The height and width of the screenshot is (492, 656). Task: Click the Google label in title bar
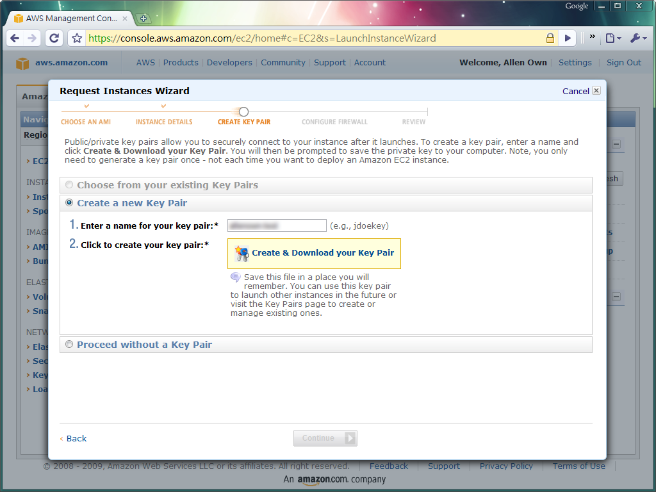click(x=577, y=6)
